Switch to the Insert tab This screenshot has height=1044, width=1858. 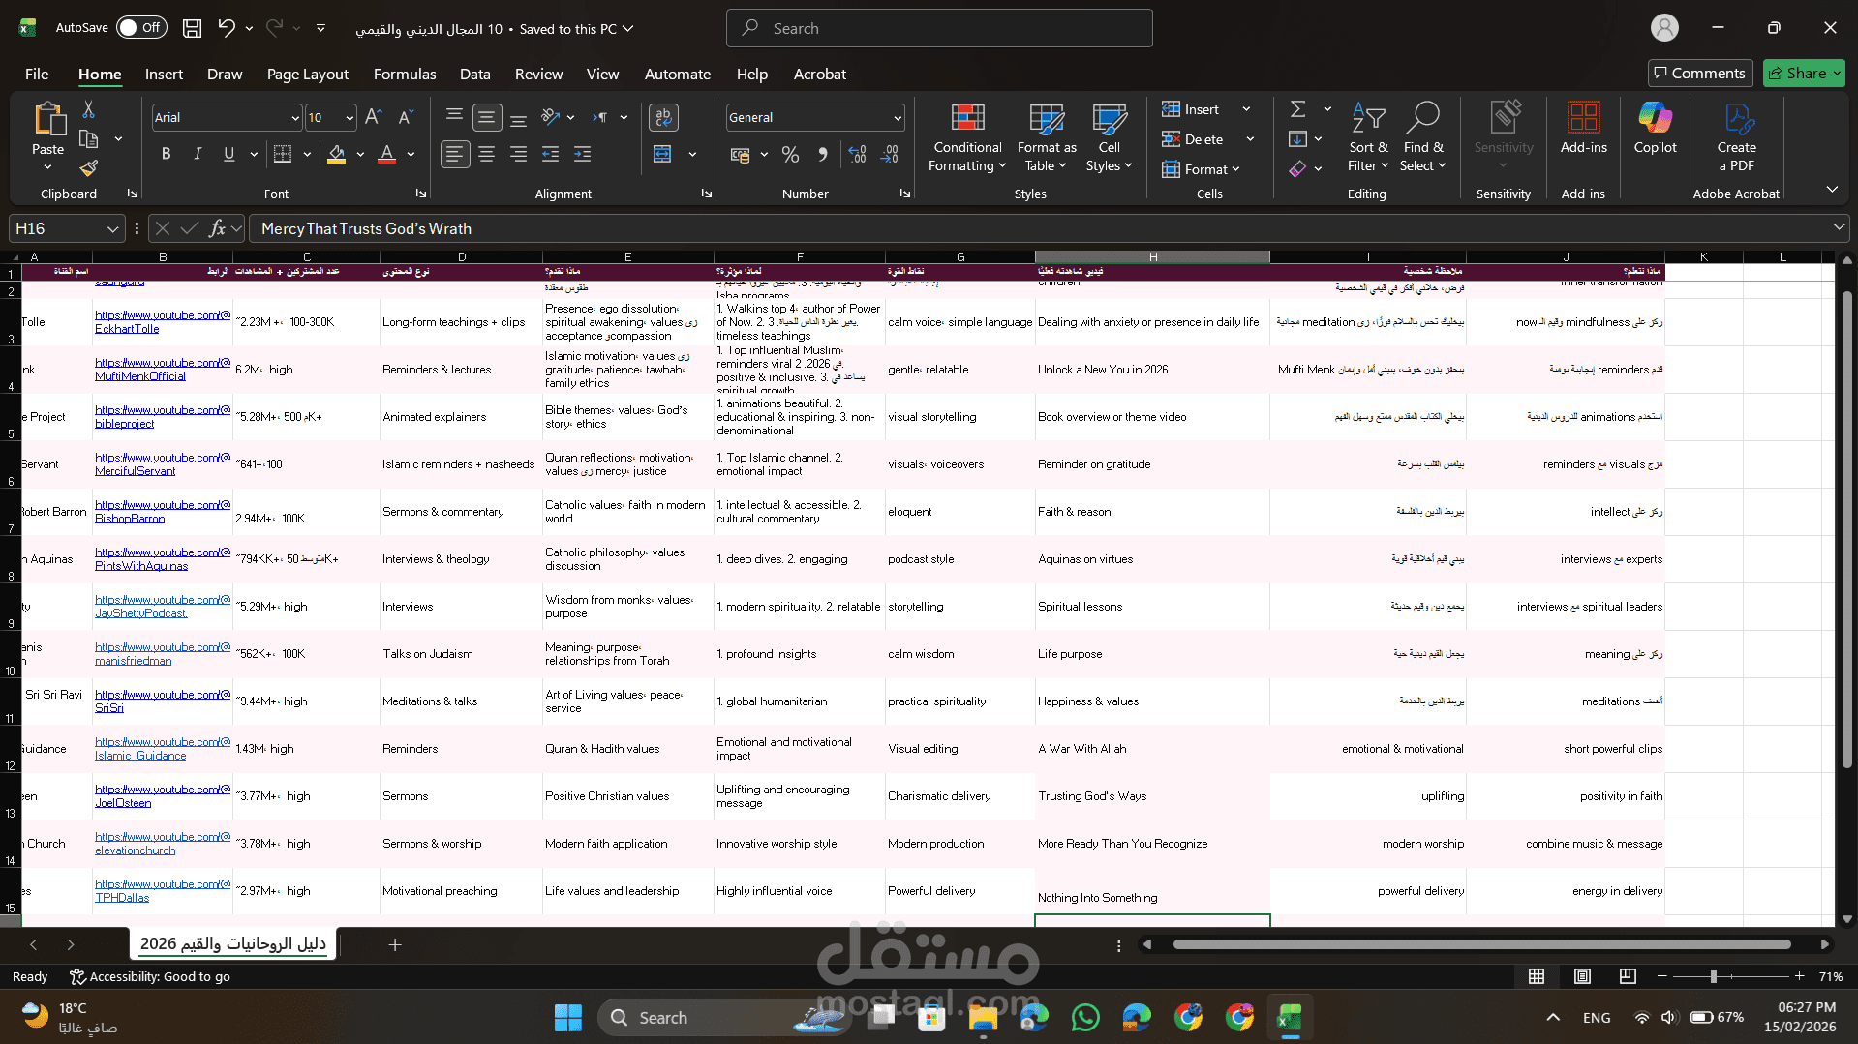[x=164, y=74]
